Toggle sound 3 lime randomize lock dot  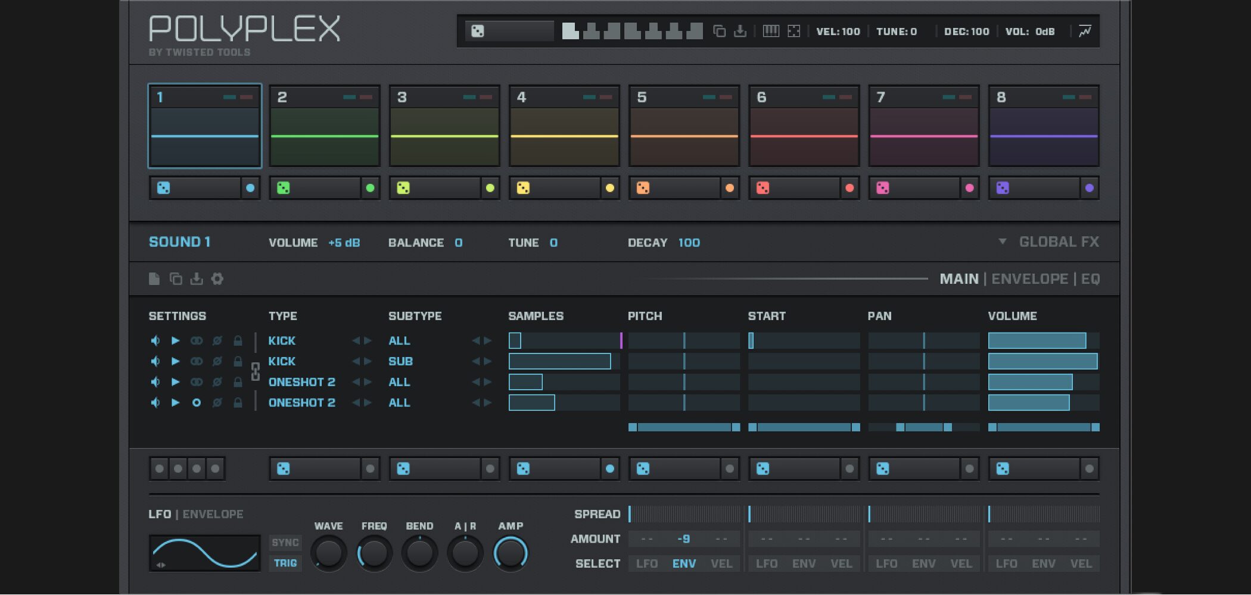[x=490, y=188]
